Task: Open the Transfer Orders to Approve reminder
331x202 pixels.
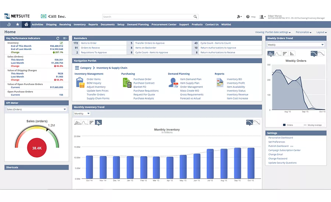Action: (x=150, y=43)
